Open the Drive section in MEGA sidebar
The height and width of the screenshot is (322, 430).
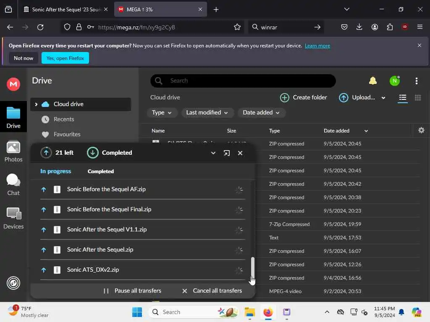pyautogui.click(x=13, y=117)
